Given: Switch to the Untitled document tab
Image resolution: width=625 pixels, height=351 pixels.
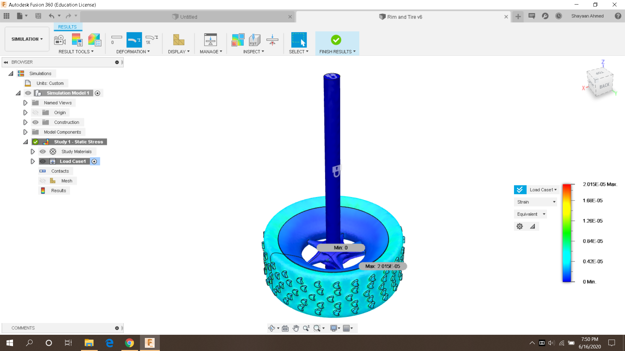Looking at the screenshot, I should point(188,17).
